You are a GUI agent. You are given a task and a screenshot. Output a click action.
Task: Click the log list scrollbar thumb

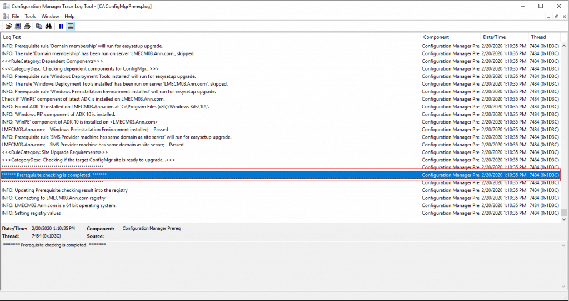pyautogui.click(x=564, y=213)
